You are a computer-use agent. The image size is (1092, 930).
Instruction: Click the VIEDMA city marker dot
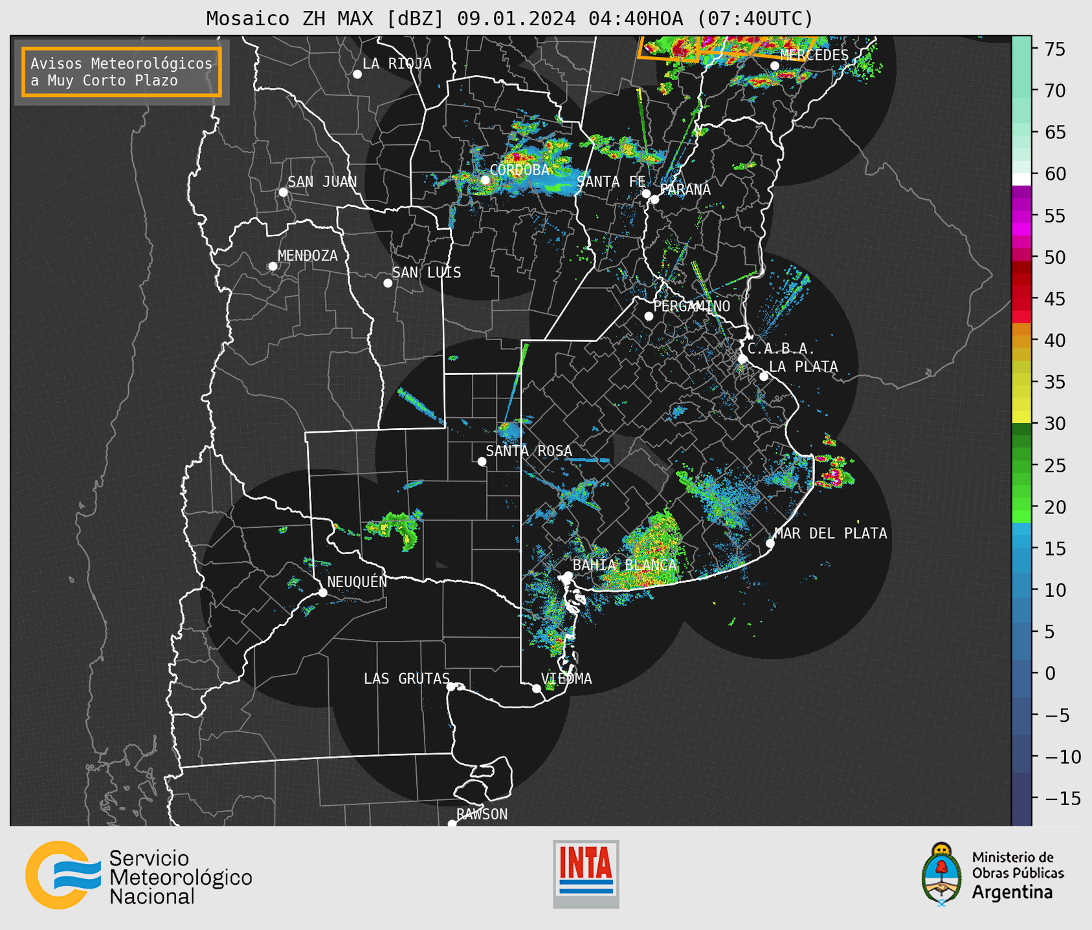536,689
